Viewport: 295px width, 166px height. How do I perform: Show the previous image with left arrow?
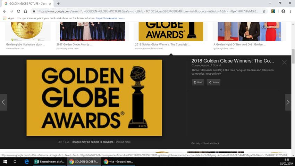(3, 102)
